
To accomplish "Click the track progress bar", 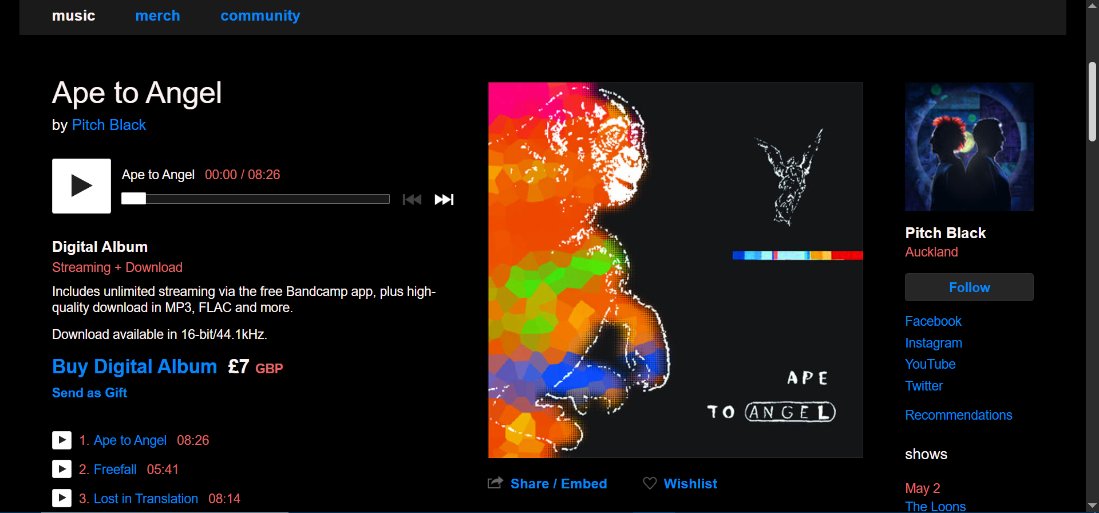I will coord(255,199).
